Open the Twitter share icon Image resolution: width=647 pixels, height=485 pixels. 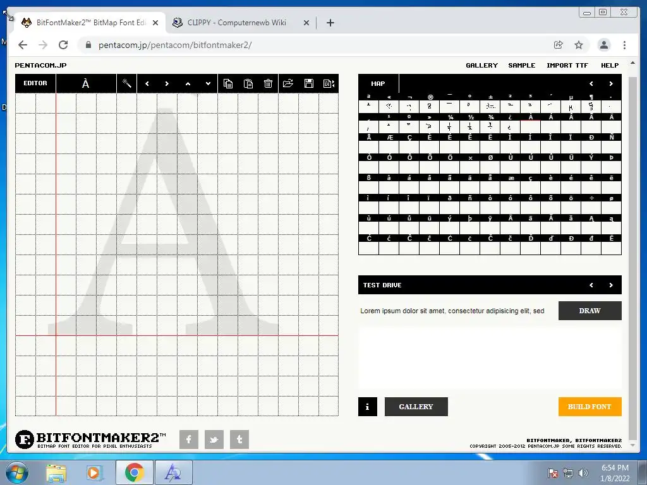[214, 440]
